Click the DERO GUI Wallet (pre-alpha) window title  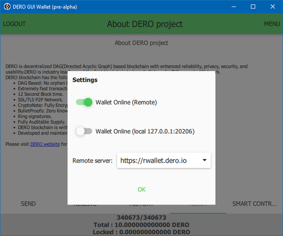[x=45, y=7]
